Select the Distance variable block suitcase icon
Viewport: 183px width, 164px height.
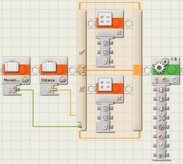coord(49,66)
